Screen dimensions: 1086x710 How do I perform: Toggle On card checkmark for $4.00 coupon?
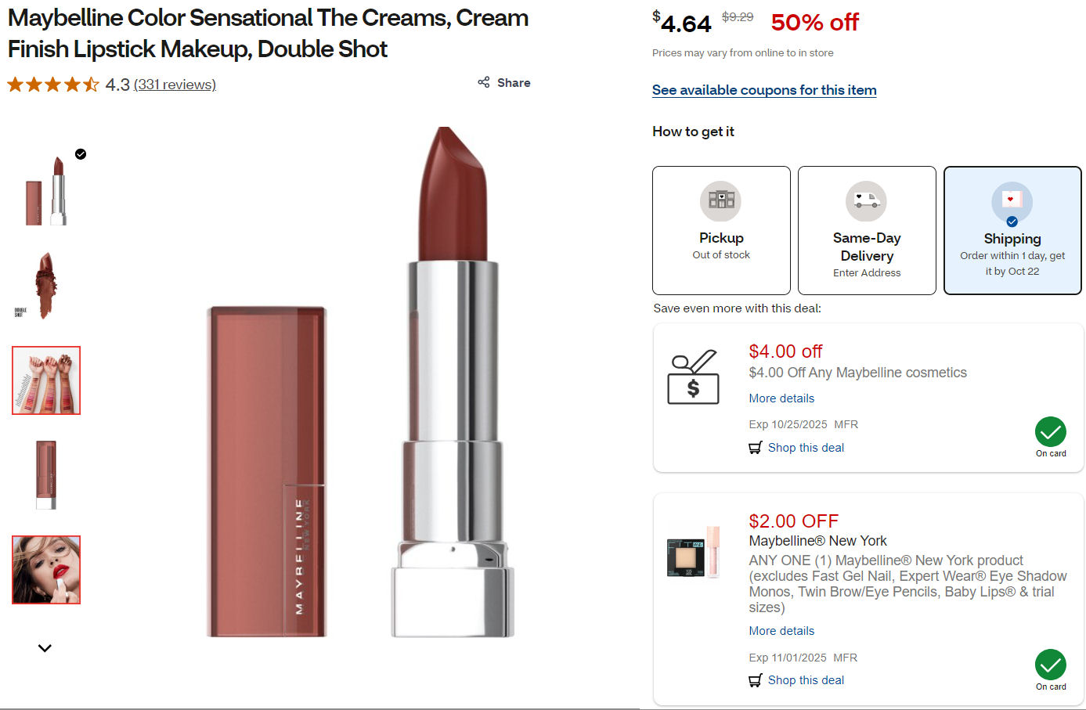coord(1050,432)
